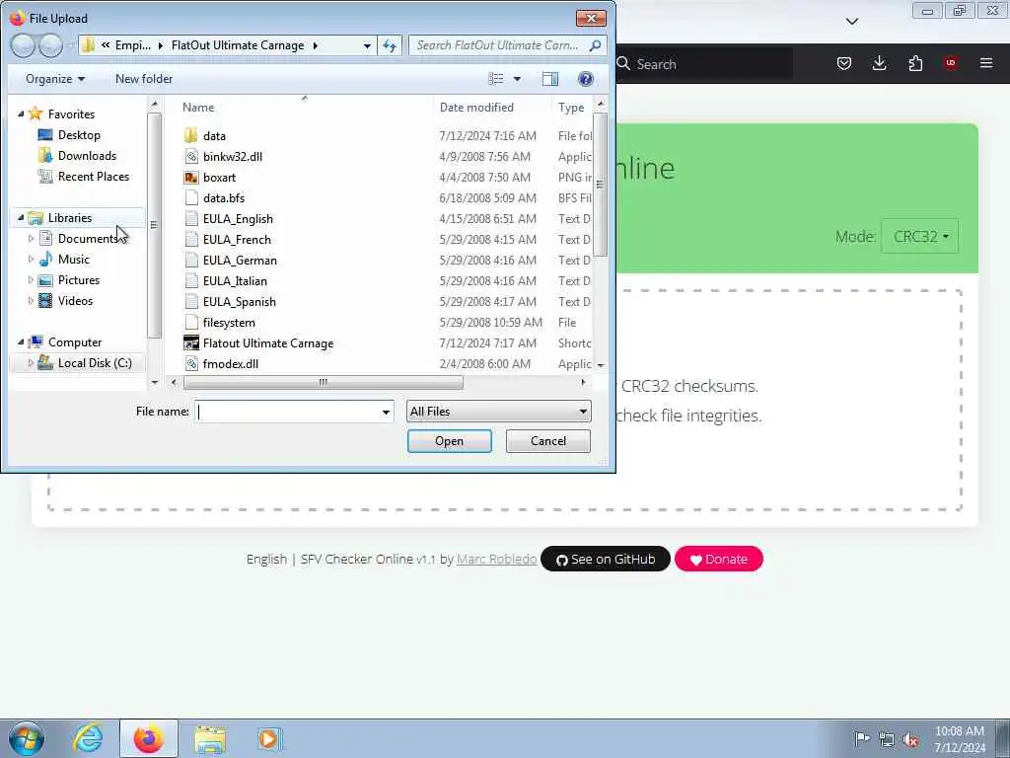Expand the Videos library node
The image size is (1010, 758).
pos(31,300)
